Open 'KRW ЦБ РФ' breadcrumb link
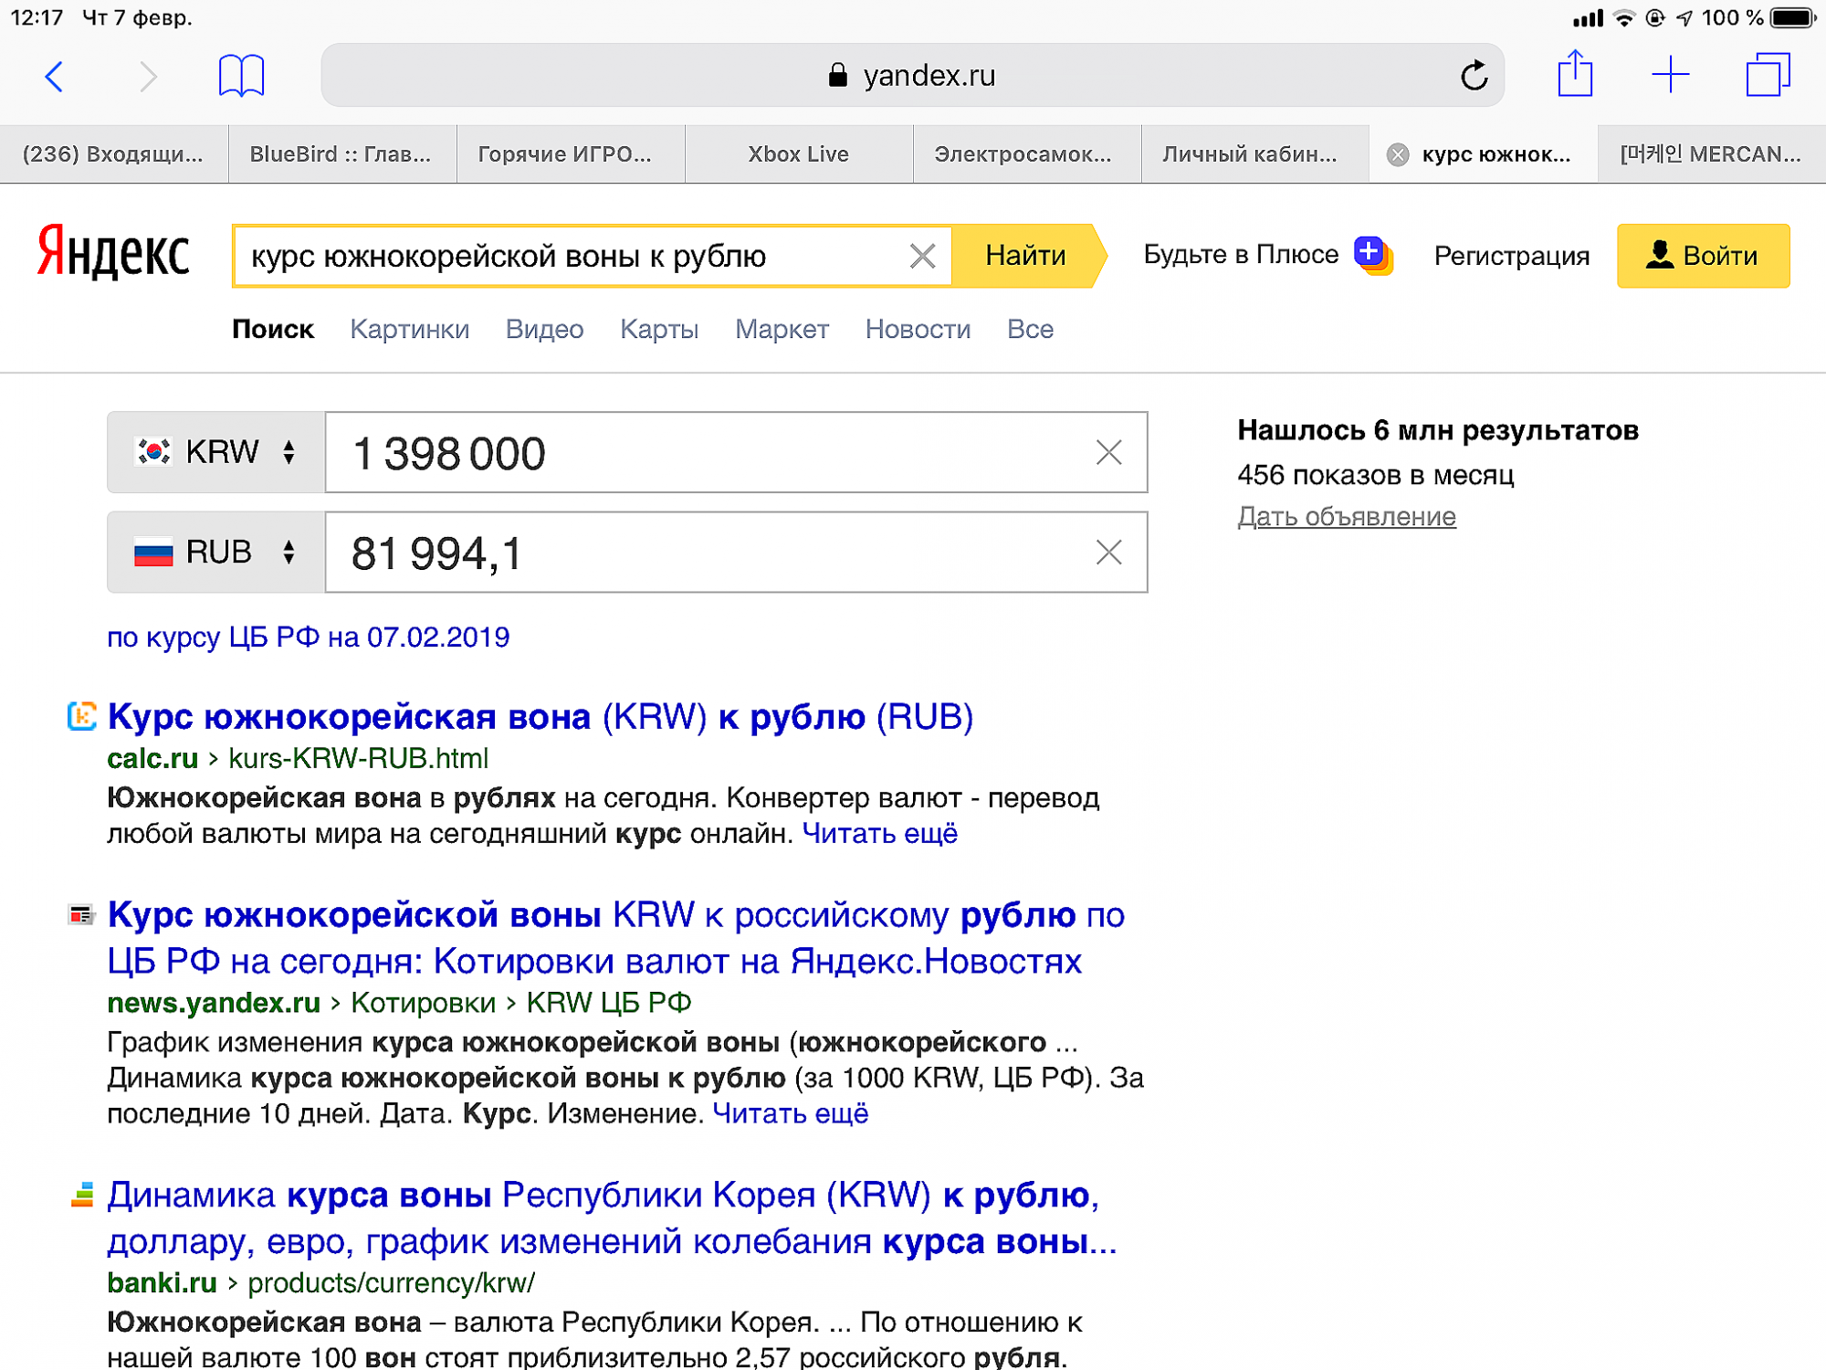 click(609, 1002)
